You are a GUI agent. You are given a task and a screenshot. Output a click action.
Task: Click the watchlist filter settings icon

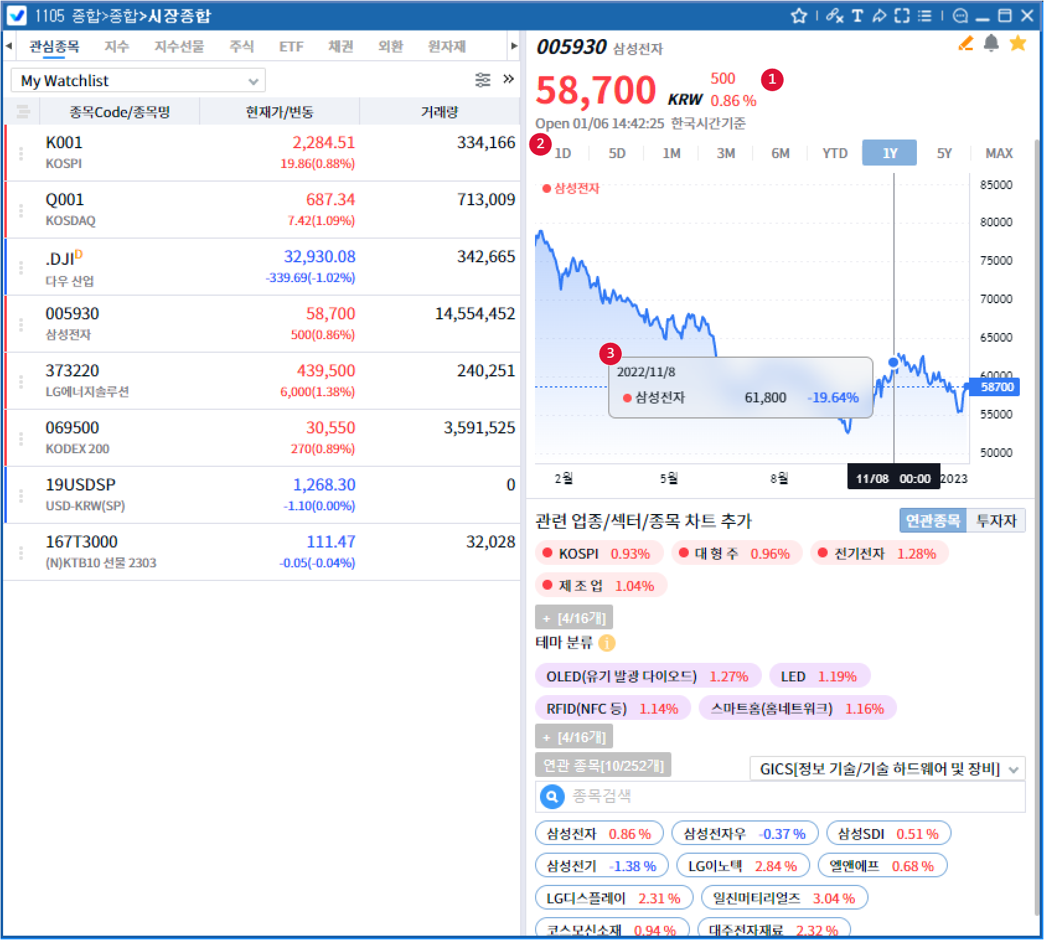pos(482,80)
